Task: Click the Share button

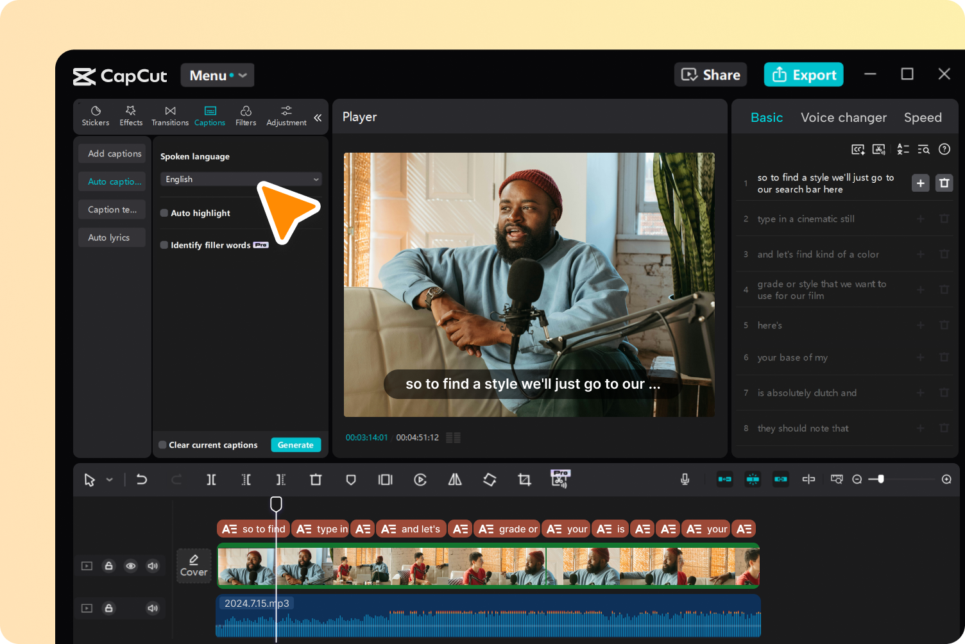Action: pyautogui.click(x=710, y=74)
